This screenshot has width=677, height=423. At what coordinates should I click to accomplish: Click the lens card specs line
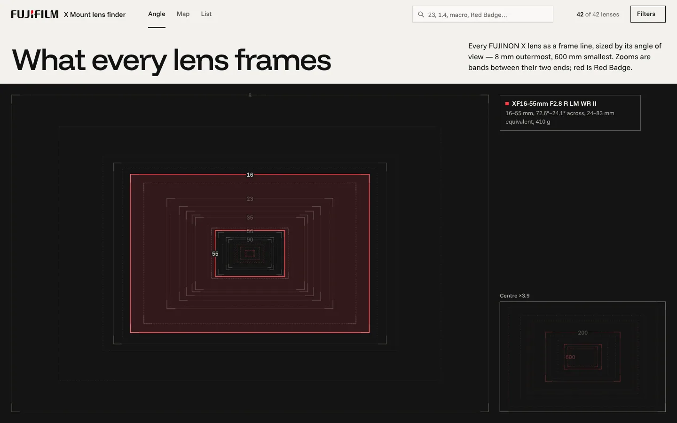click(560, 117)
